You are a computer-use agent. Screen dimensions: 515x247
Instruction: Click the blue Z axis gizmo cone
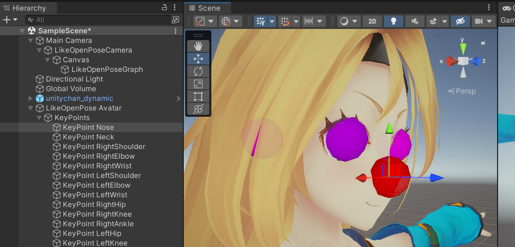point(474,61)
